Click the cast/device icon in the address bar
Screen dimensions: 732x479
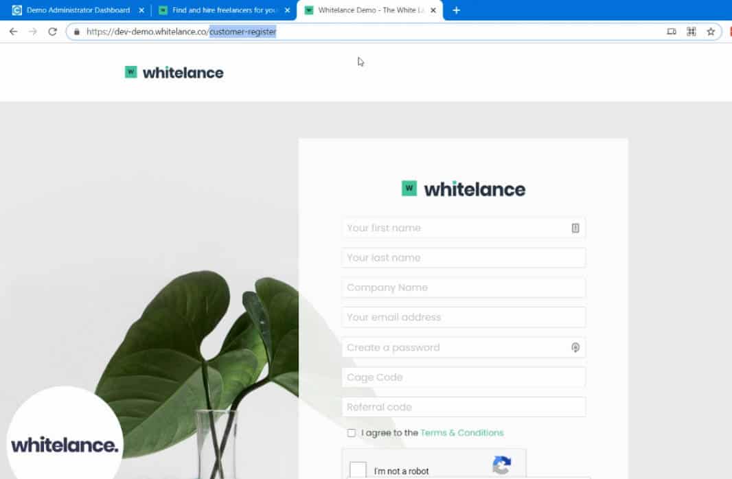(672, 32)
